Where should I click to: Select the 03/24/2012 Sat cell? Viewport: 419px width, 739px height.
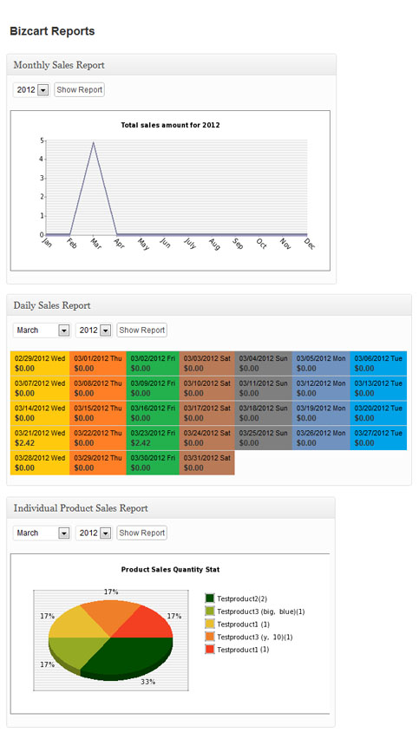tap(207, 438)
